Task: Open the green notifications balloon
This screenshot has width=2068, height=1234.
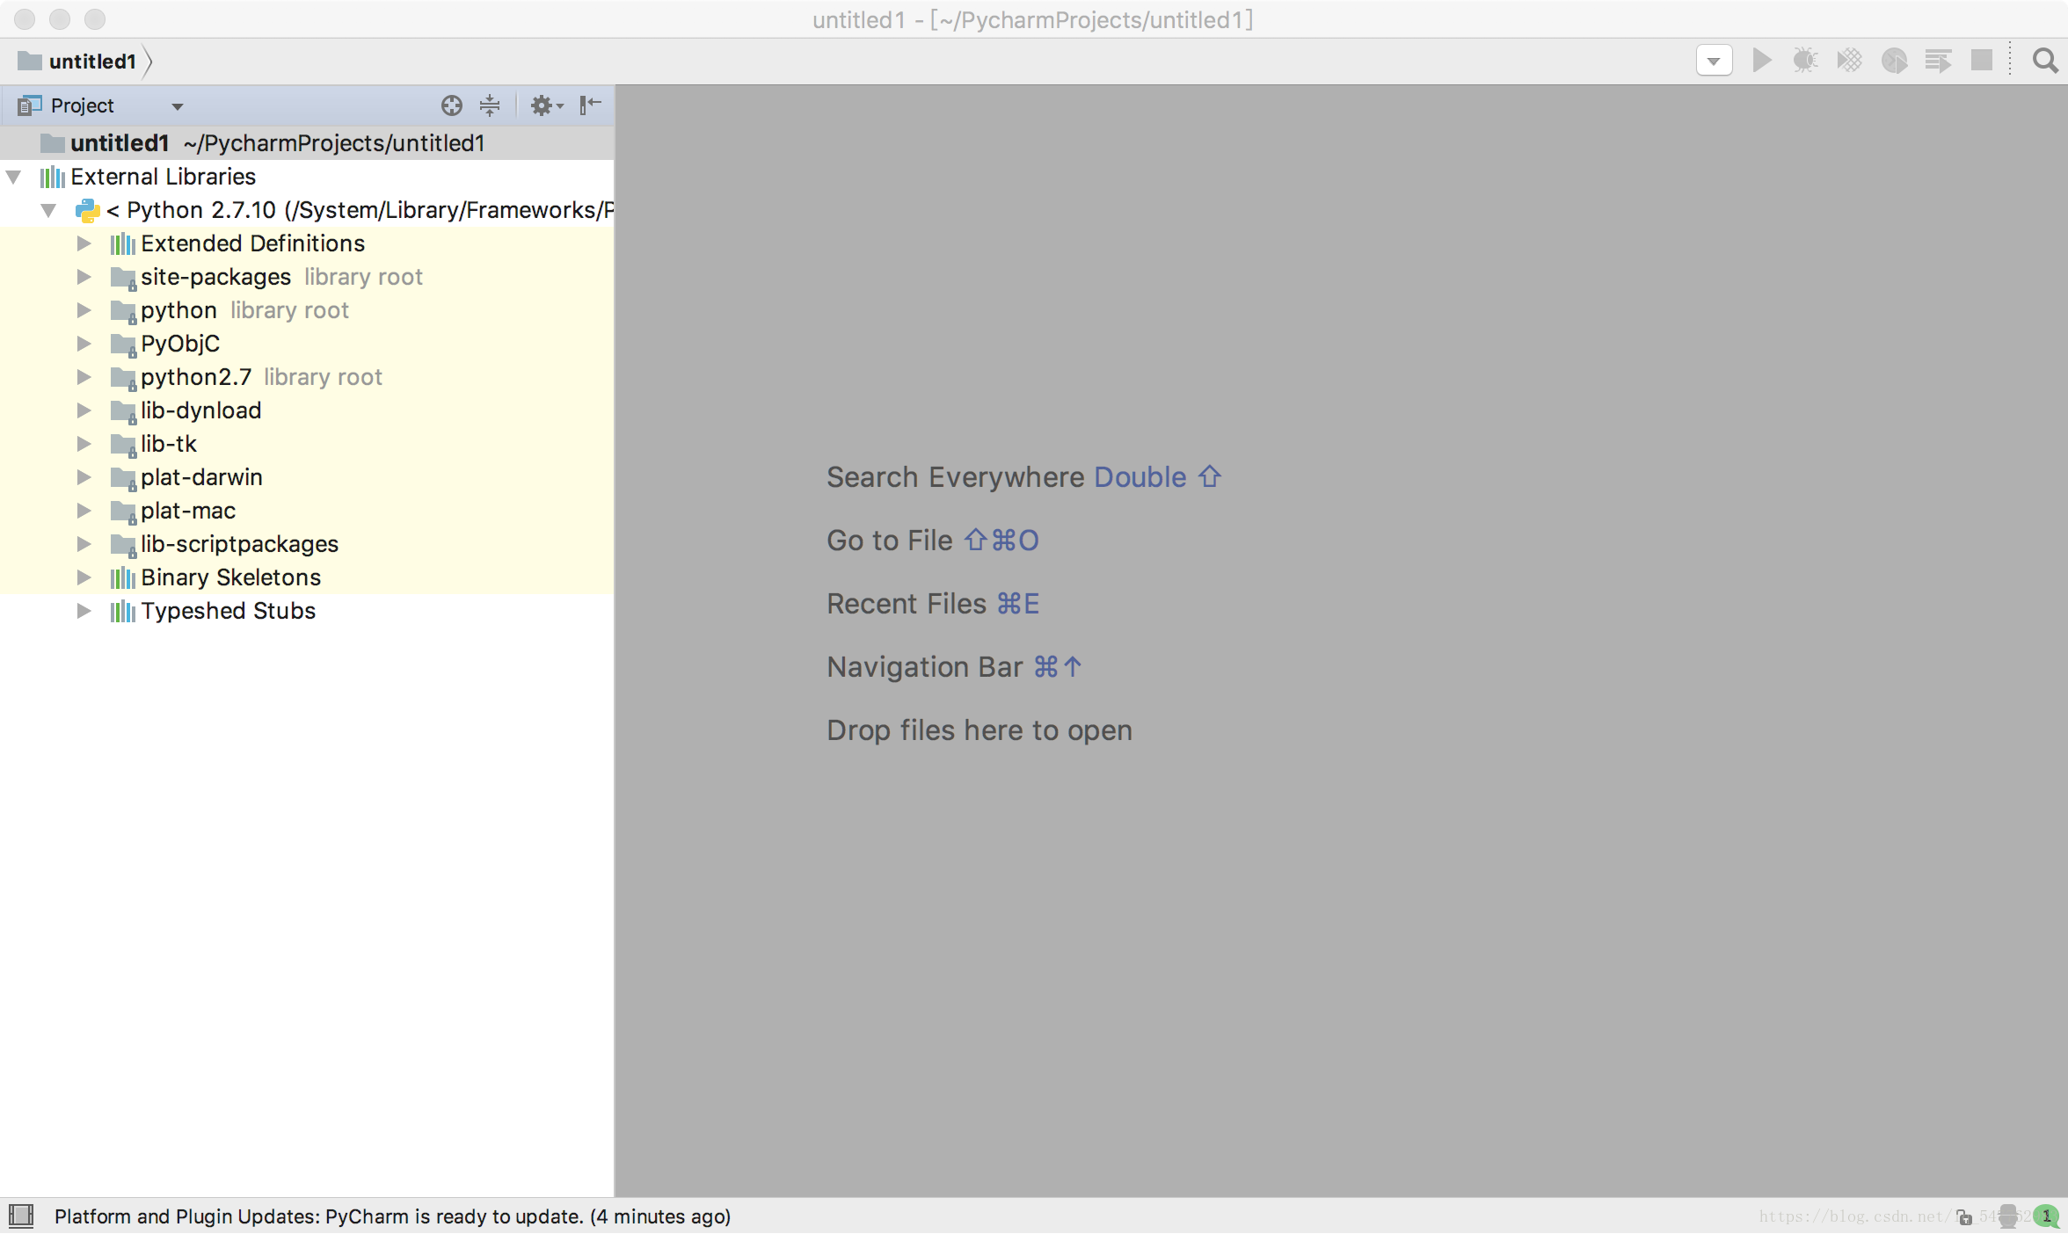Action: coord(2047,1216)
